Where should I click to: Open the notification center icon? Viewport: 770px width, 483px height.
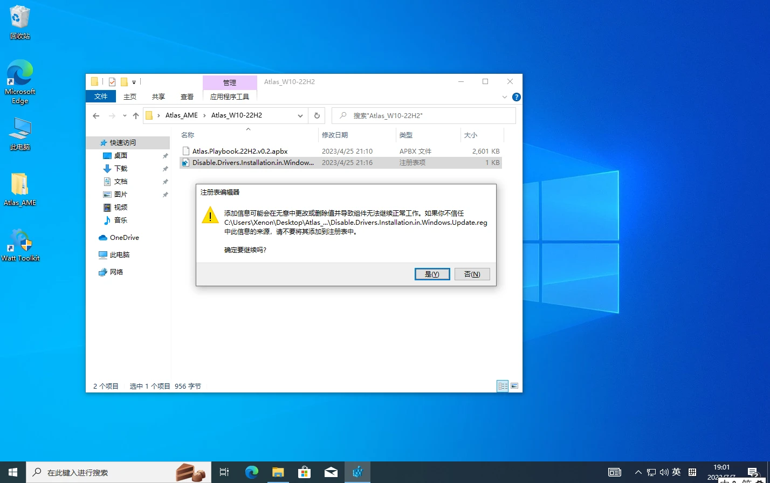point(753,472)
